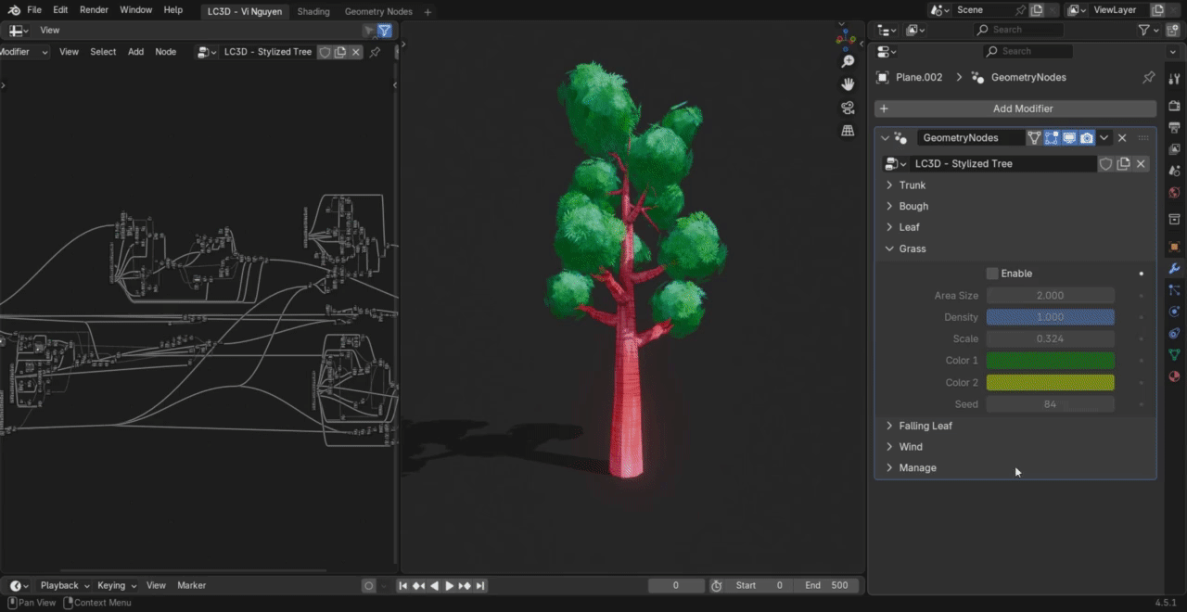Toggle timeline auto keying button

click(x=369, y=585)
